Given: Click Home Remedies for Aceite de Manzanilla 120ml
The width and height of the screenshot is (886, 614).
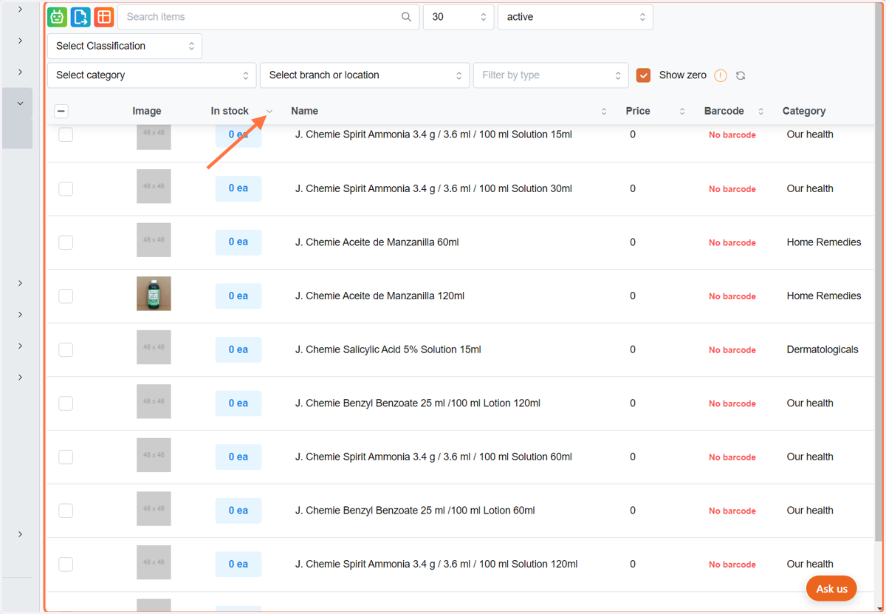Looking at the screenshot, I should 824,296.
